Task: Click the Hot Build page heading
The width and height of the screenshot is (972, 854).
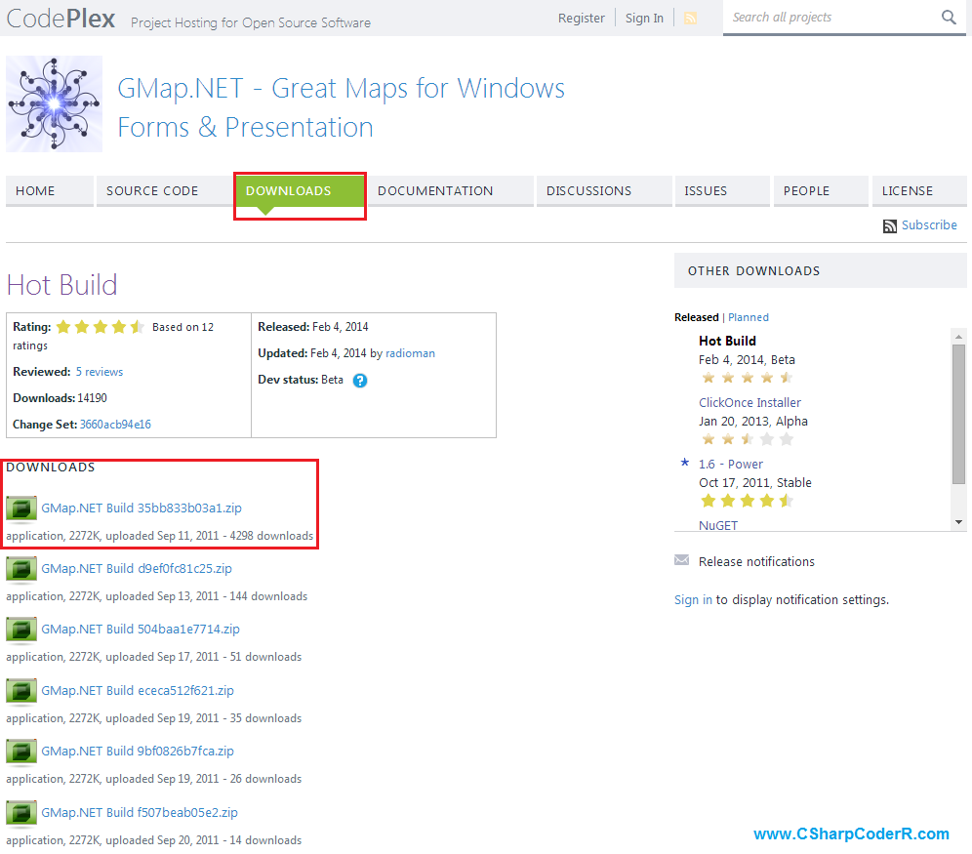Action: [x=62, y=285]
